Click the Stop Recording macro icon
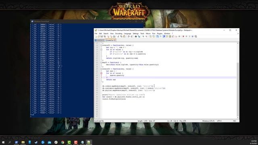The image size is (258, 145). [x=186, y=36]
